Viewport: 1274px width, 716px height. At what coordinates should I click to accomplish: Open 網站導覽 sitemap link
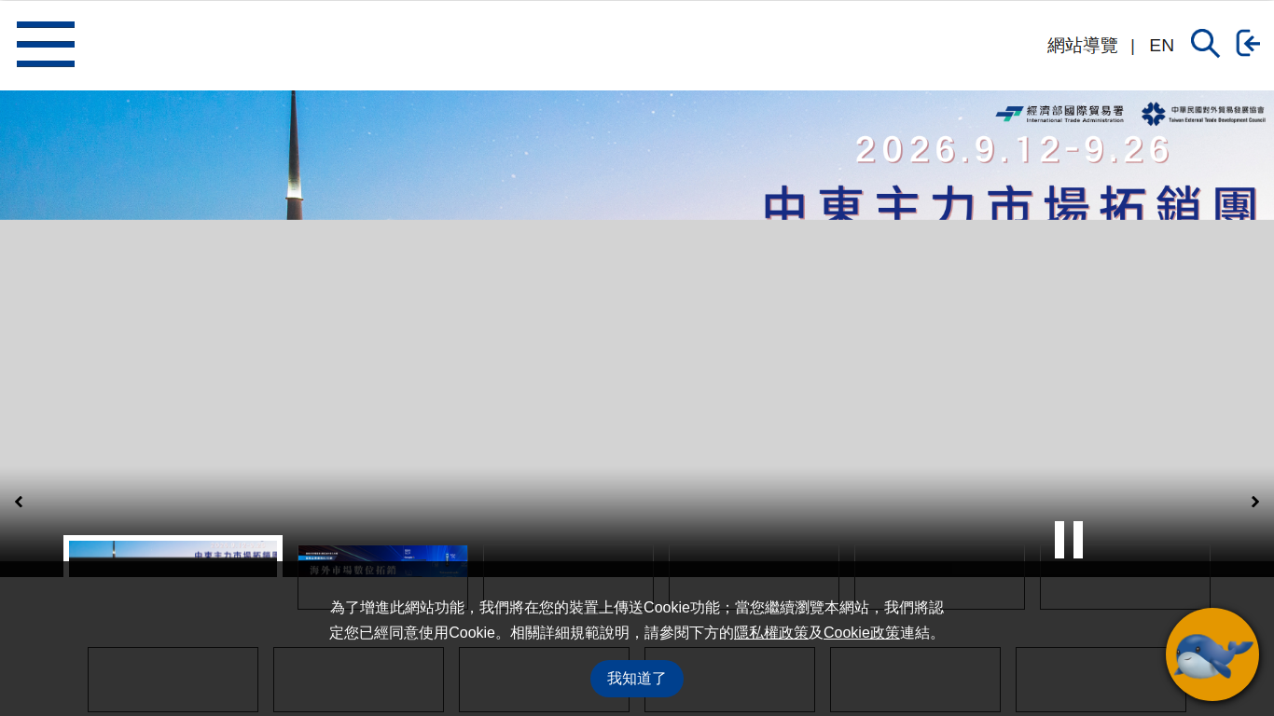(1082, 46)
